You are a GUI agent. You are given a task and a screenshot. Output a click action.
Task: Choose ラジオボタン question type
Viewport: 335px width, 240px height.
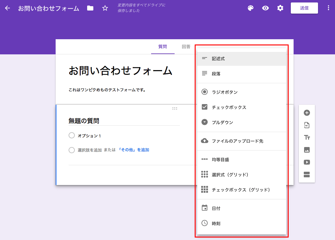[x=241, y=92]
